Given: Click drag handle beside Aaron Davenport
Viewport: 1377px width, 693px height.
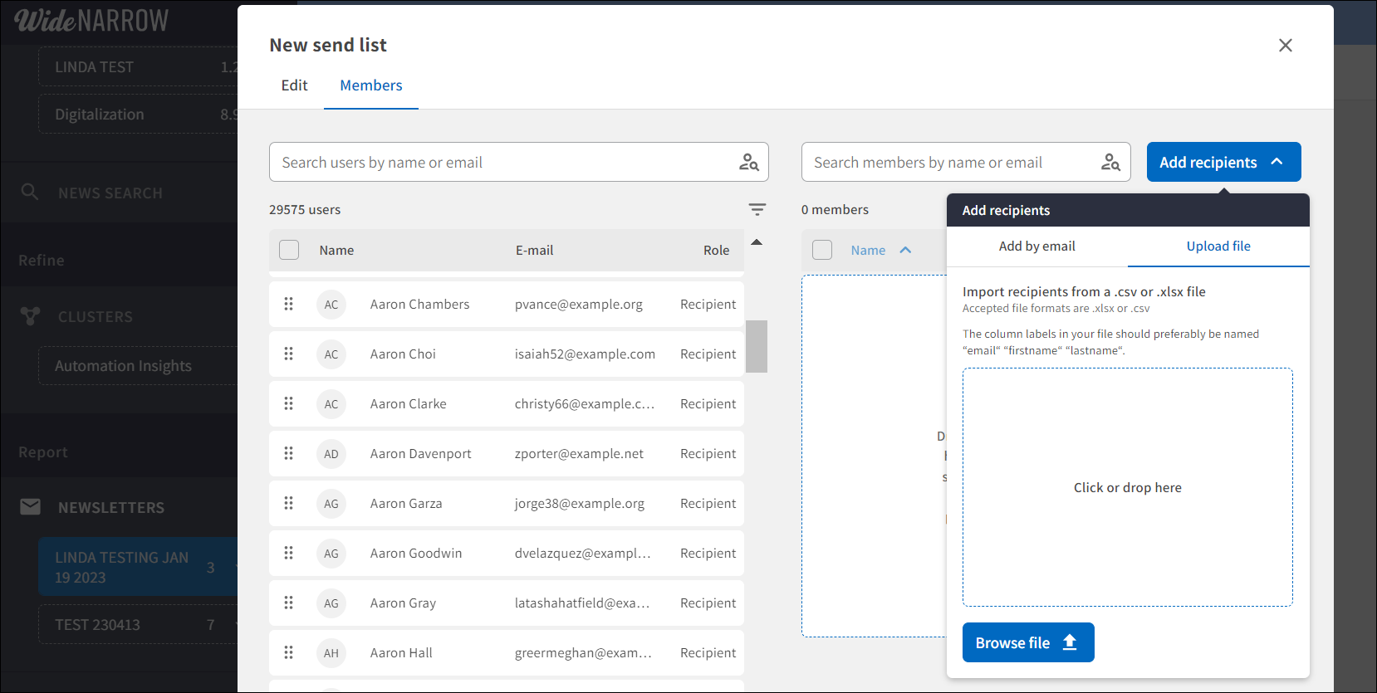Looking at the screenshot, I should coord(289,454).
